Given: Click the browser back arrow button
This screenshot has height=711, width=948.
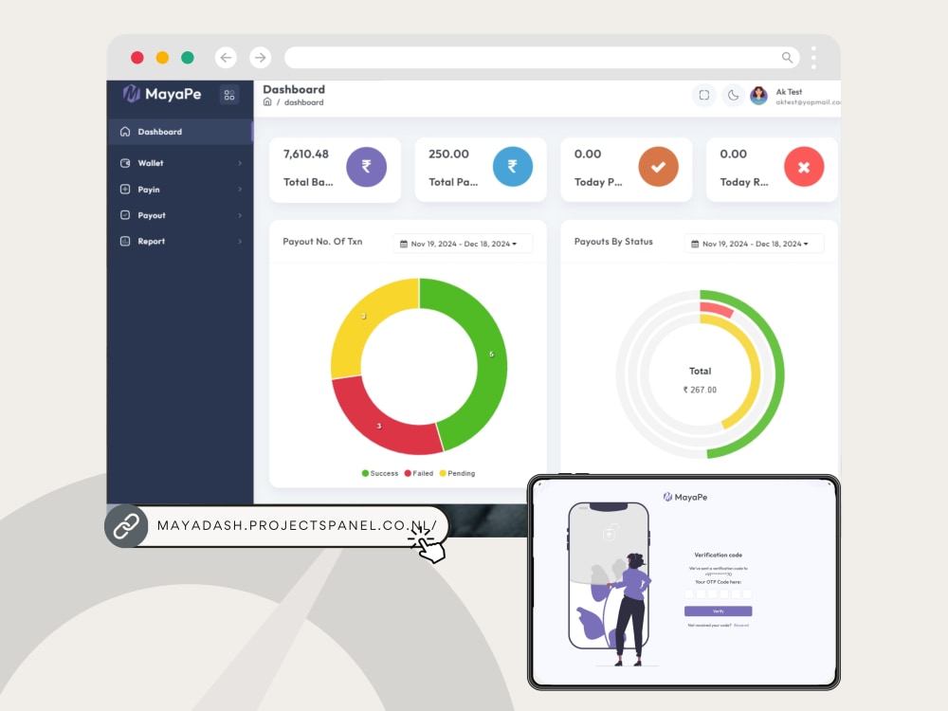Looking at the screenshot, I should 226,58.
